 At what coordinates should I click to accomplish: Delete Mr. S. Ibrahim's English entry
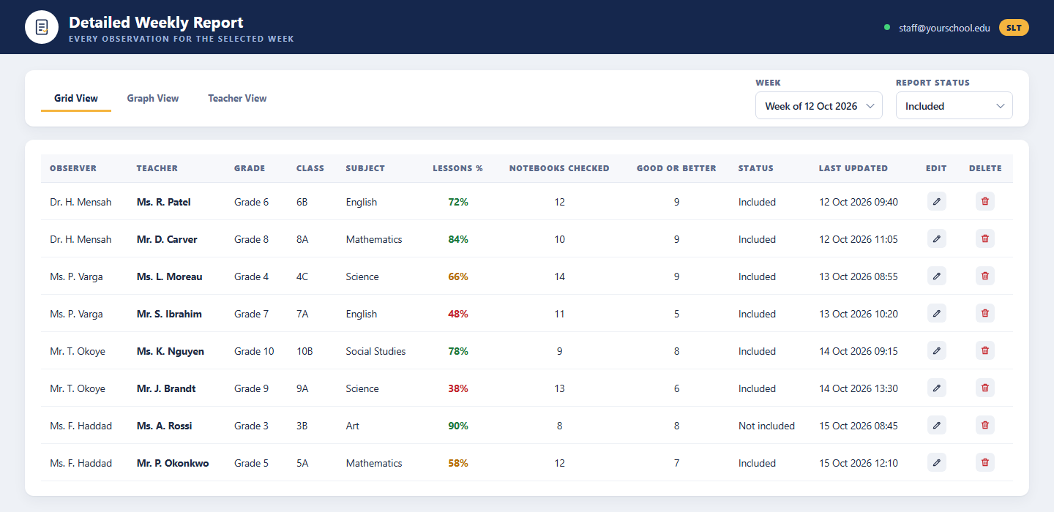click(x=984, y=313)
